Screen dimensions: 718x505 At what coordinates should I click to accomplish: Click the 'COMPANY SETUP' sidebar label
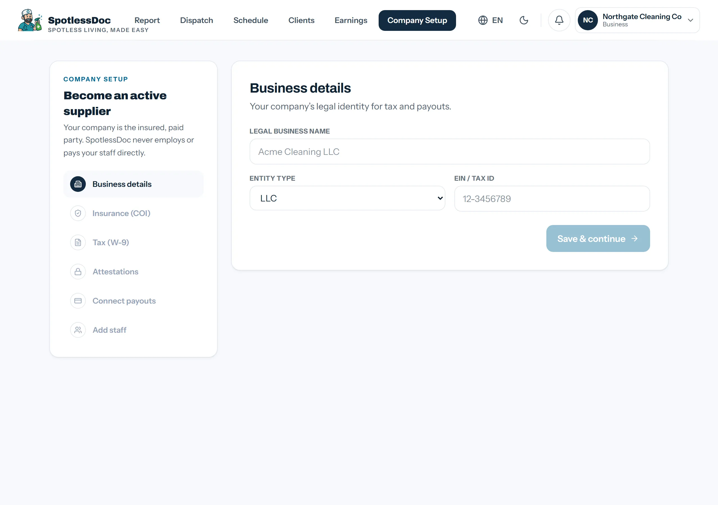click(96, 79)
